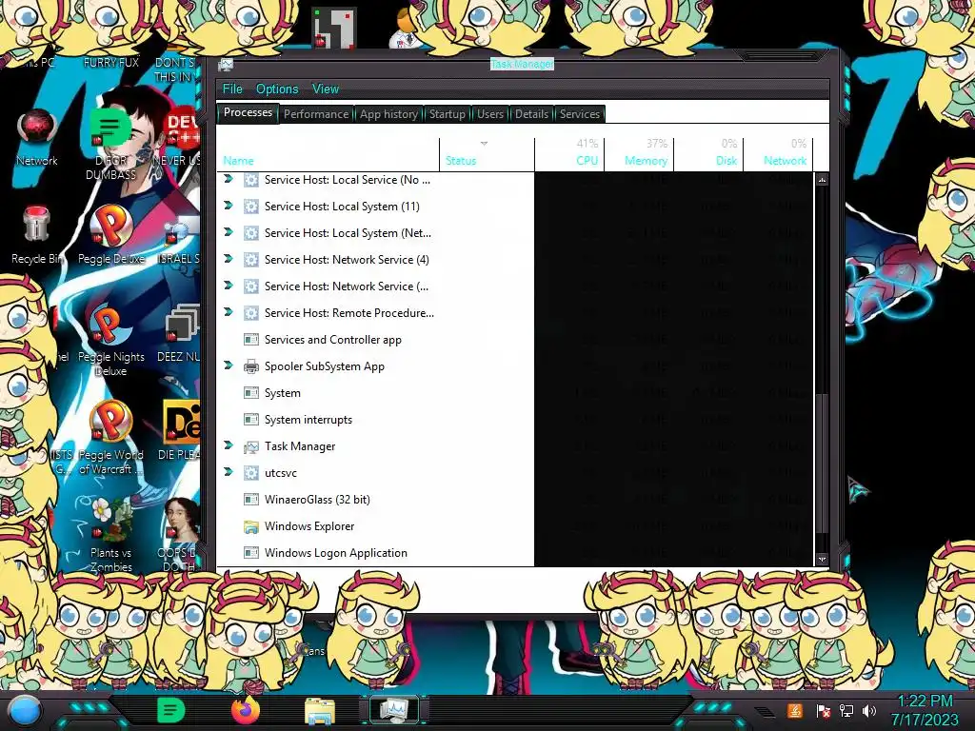Screen dimensions: 975x731
Task: Open the File menu in Task Manager
Action: click(x=232, y=89)
